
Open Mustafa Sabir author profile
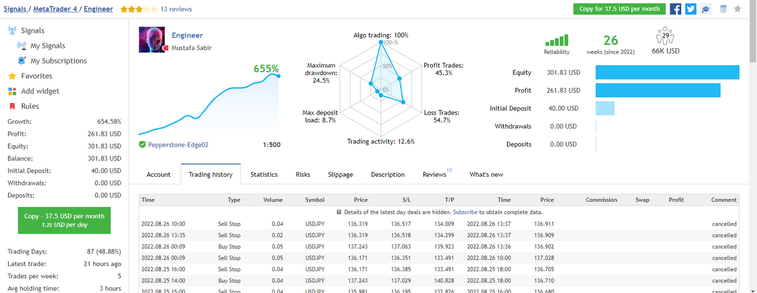191,48
